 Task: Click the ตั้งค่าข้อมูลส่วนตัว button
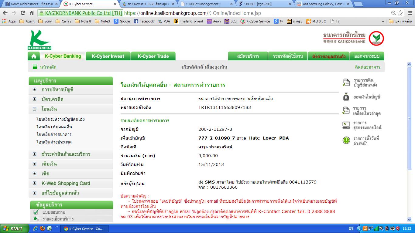(x=328, y=56)
